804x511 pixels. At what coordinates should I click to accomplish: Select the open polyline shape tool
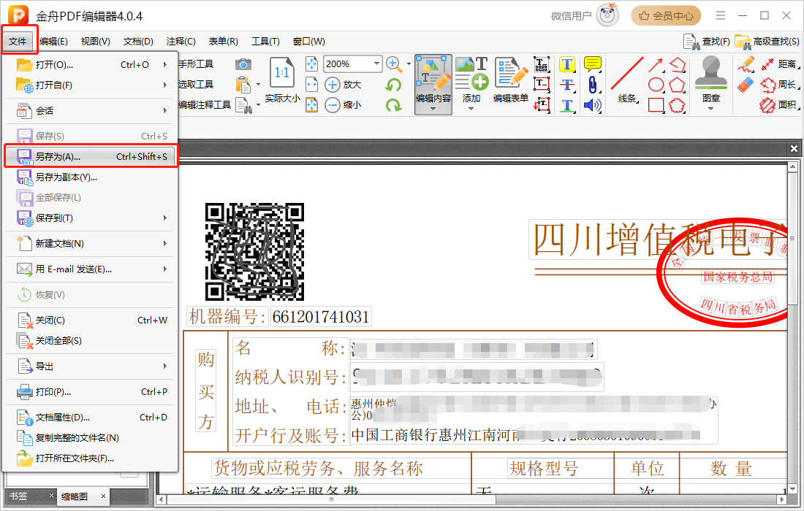[678, 64]
